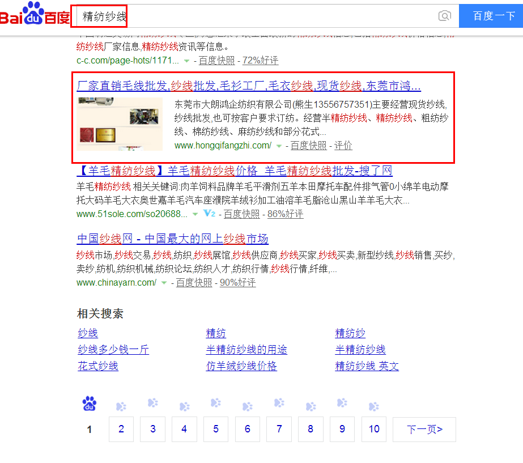Open camera image search icon
The width and height of the screenshot is (523, 463).
coord(445,16)
